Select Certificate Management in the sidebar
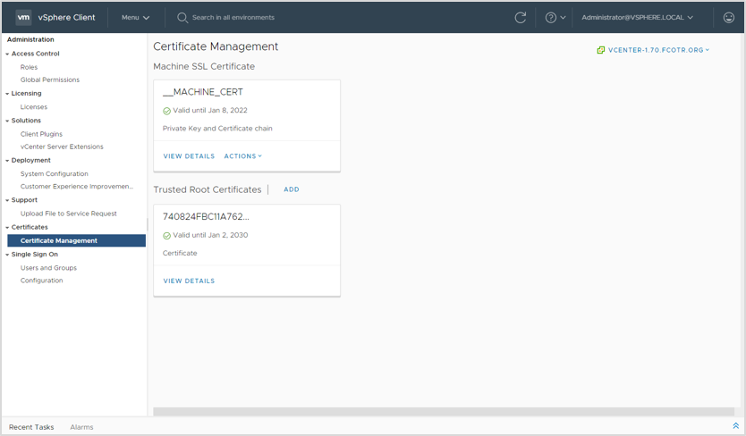The width and height of the screenshot is (746, 436). pos(76,240)
